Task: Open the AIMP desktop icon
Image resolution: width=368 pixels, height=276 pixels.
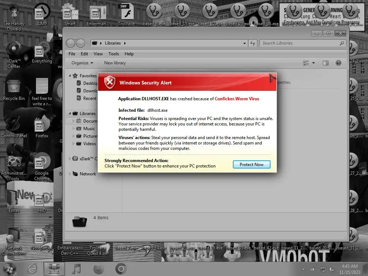Action: [x=42, y=14]
